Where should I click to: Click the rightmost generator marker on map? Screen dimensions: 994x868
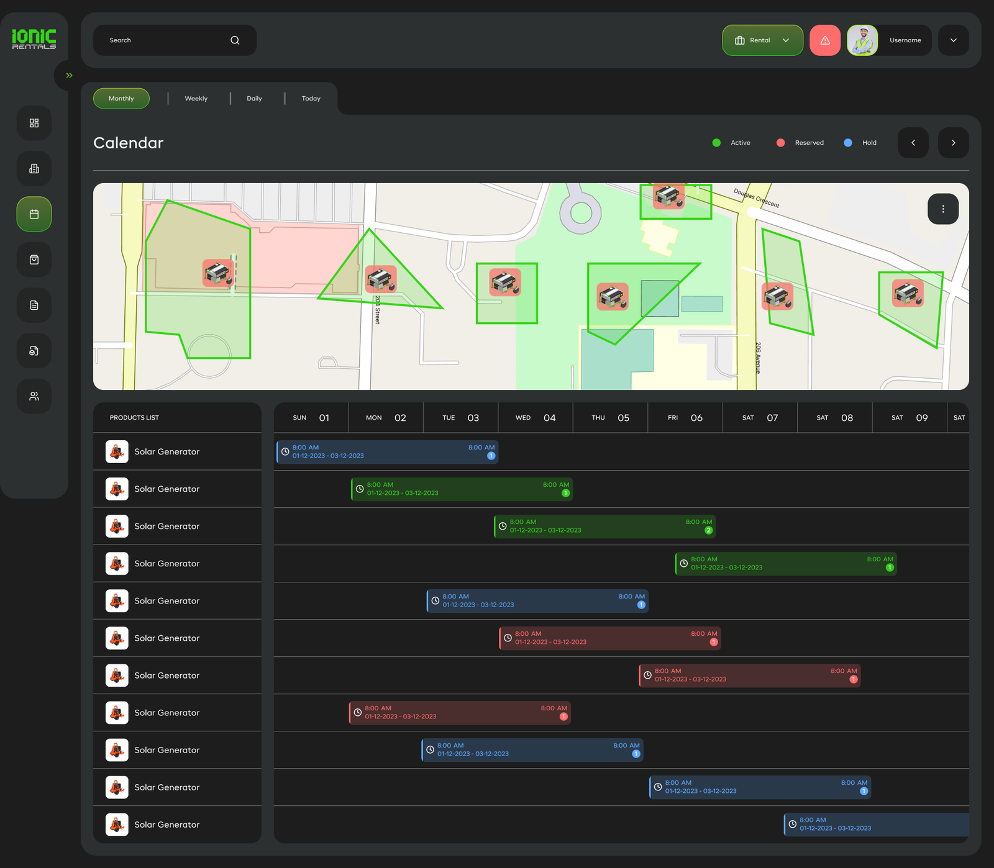click(x=908, y=293)
